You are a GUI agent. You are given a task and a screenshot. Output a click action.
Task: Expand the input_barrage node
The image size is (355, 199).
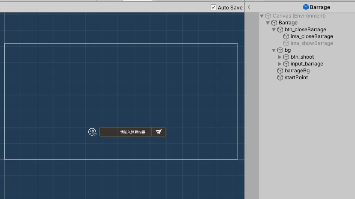pyautogui.click(x=280, y=64)
